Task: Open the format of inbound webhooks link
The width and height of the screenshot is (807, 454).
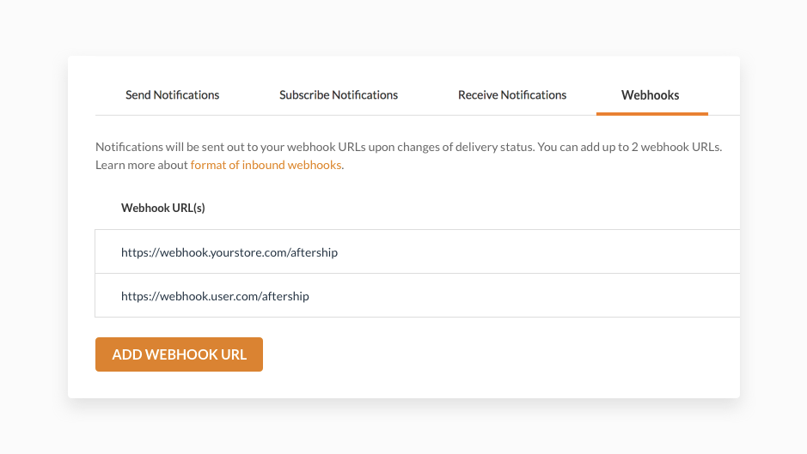Action: (266, 165)
